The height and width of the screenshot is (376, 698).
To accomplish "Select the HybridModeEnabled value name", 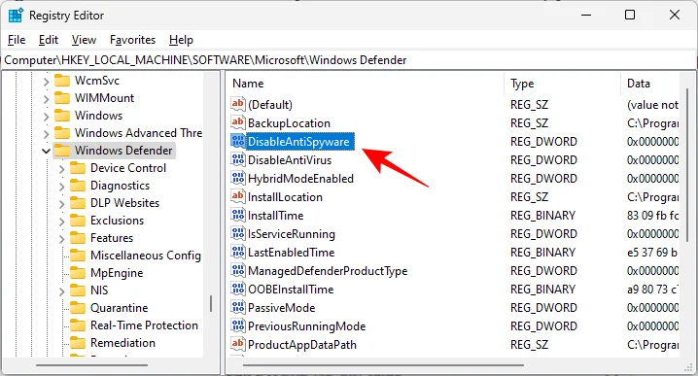I will point(301,179).
